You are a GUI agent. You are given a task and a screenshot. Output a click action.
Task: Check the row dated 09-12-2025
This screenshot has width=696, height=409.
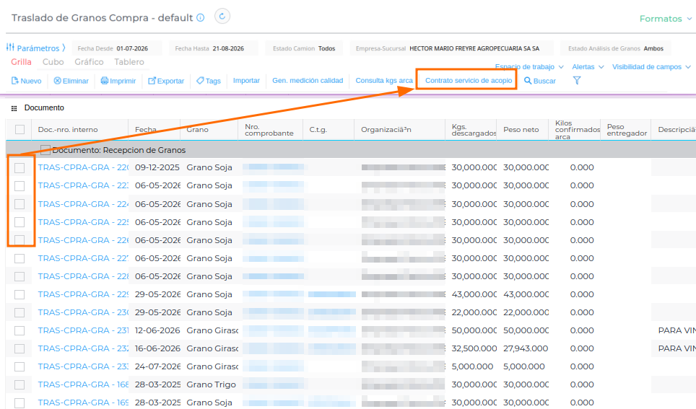pos(19,167)
